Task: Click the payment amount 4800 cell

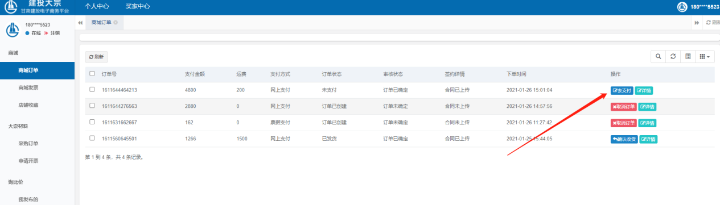Action: (191, 90)
